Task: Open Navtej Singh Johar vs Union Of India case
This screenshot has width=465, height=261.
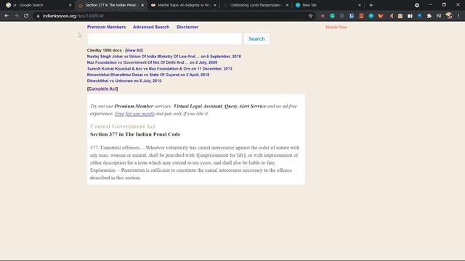Action: point(163,57)
